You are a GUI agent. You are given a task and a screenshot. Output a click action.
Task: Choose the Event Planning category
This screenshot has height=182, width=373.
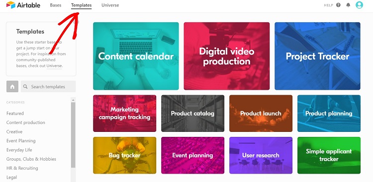coord(21,141)
